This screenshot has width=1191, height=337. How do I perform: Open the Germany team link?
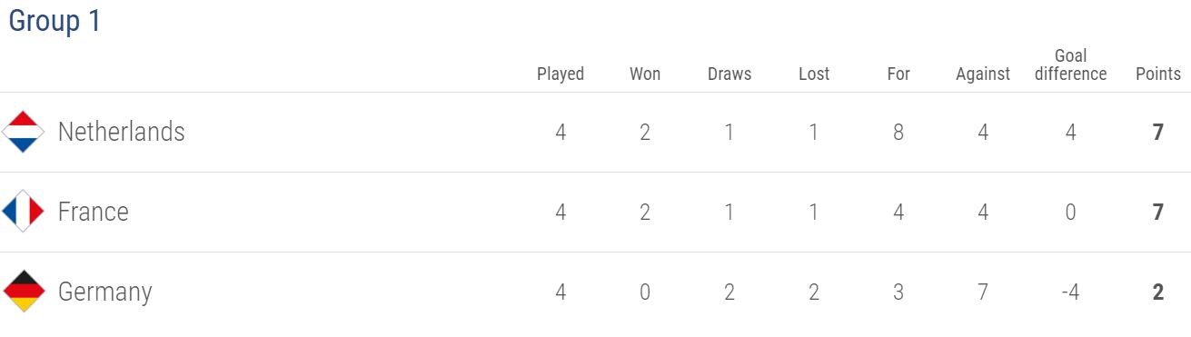coord(104,292)
